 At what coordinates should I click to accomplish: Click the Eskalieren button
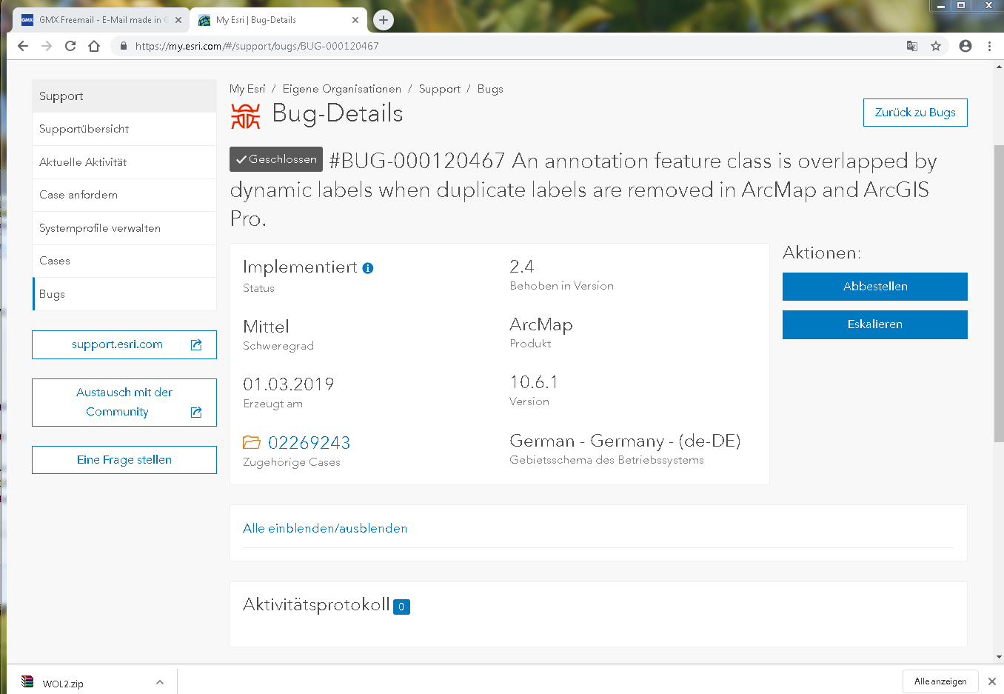pos(875,324)
